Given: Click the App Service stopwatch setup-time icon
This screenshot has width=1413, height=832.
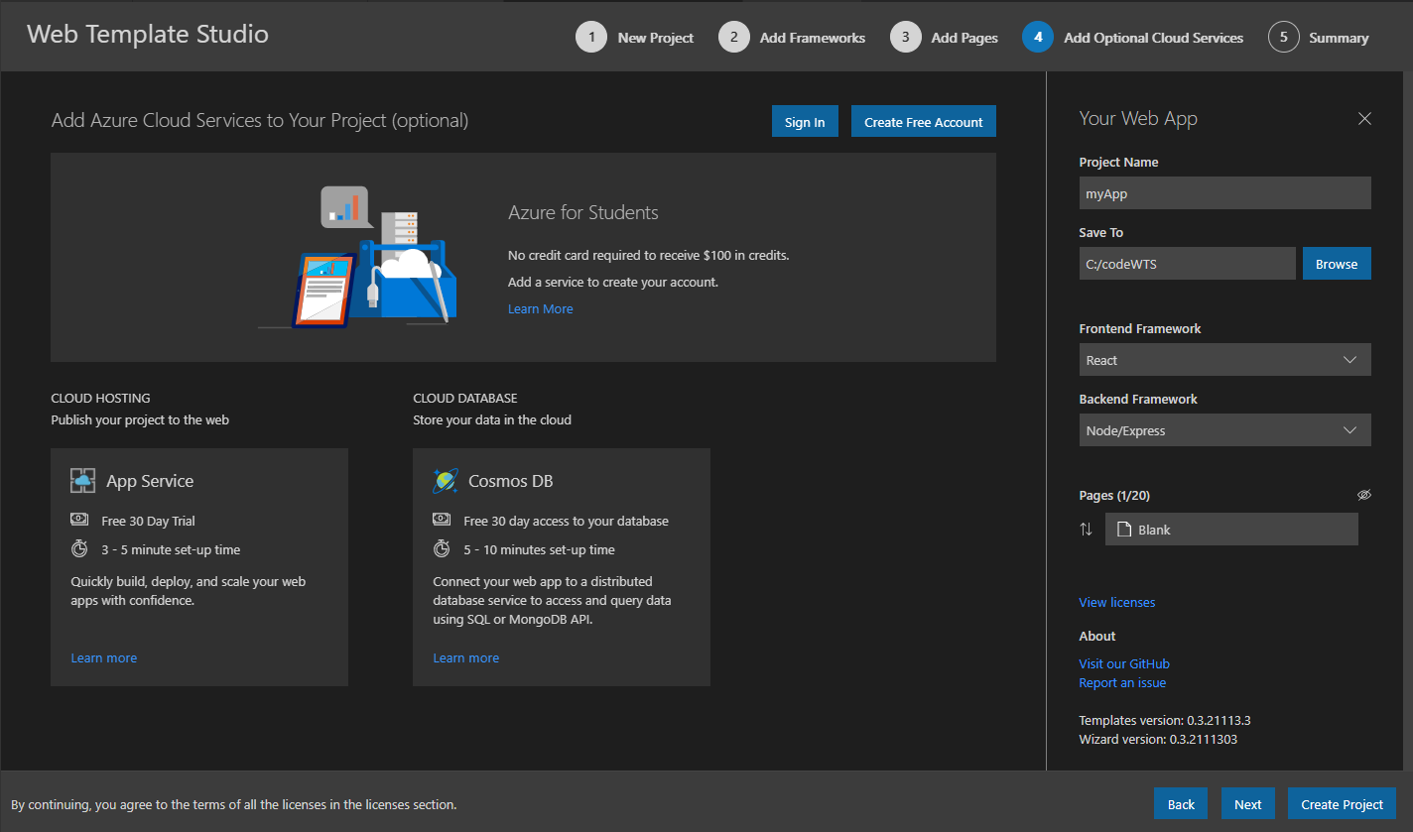Looking at the screenshot, I should point(79,548).
